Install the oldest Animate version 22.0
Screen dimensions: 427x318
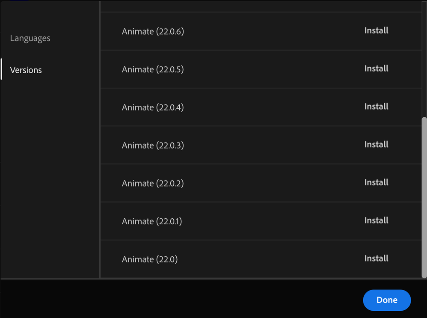[x=376, y=259]
